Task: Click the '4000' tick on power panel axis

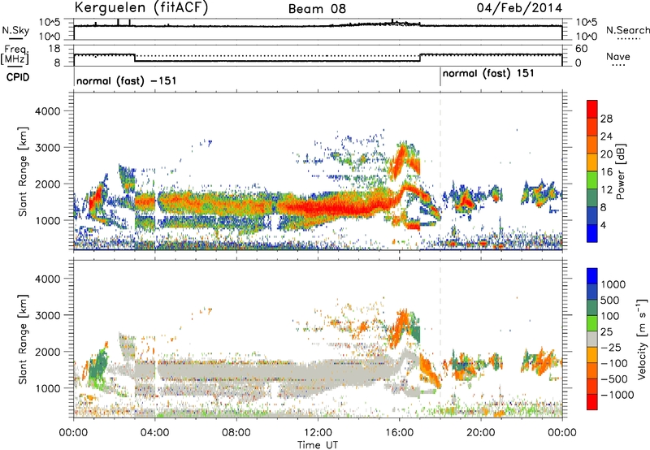Action: pos(47,111)
